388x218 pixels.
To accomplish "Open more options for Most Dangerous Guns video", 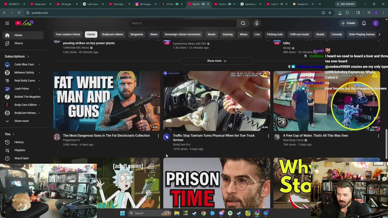I will (x=158, y=136).
